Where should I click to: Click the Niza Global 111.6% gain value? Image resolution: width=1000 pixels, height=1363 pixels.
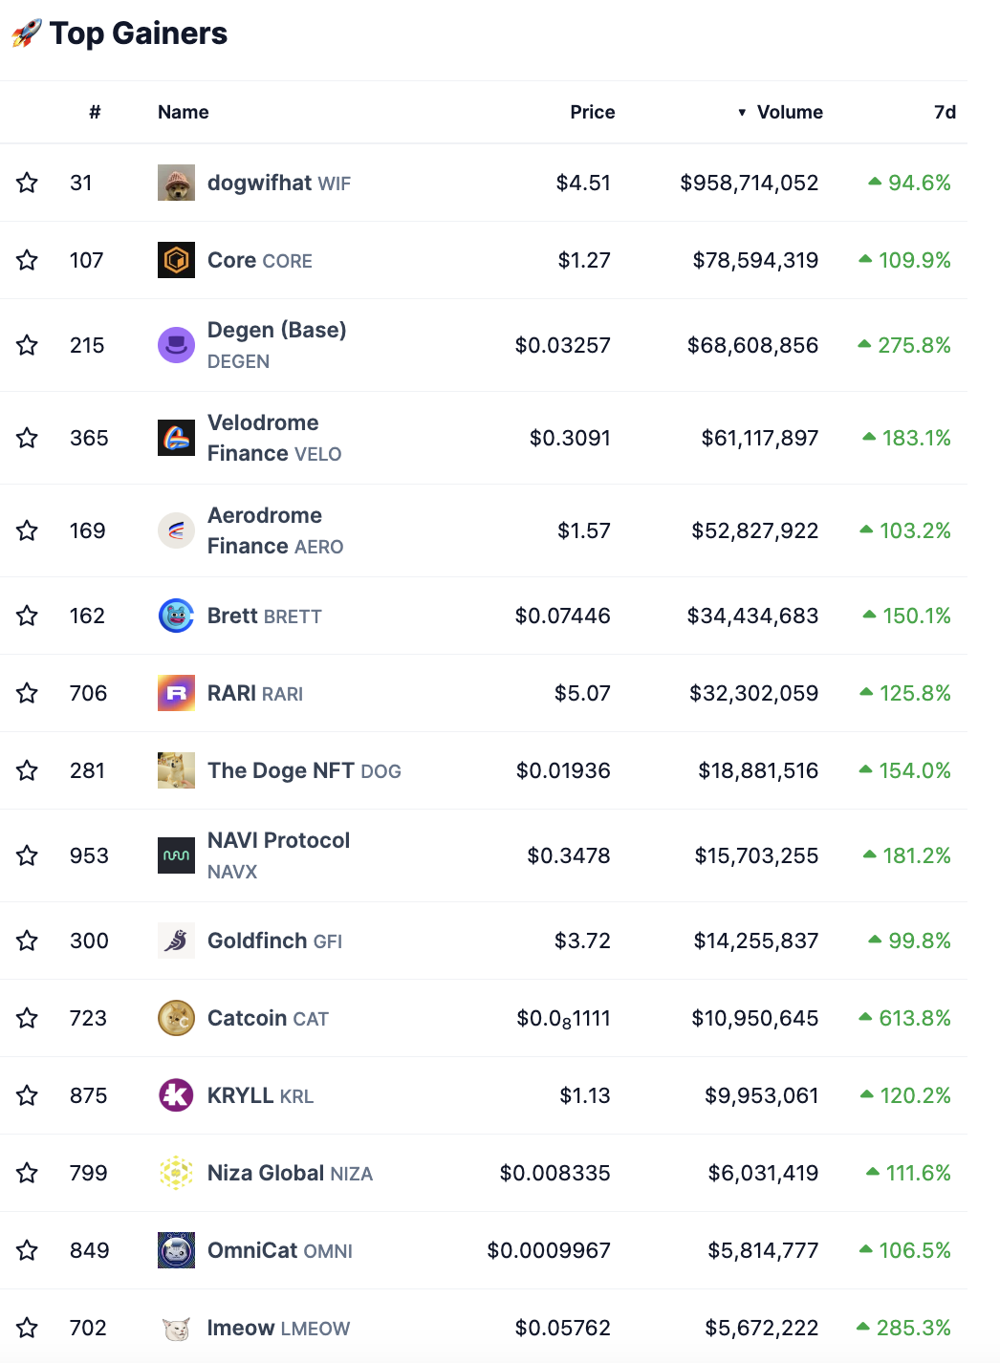click(x=917, y=1173)
